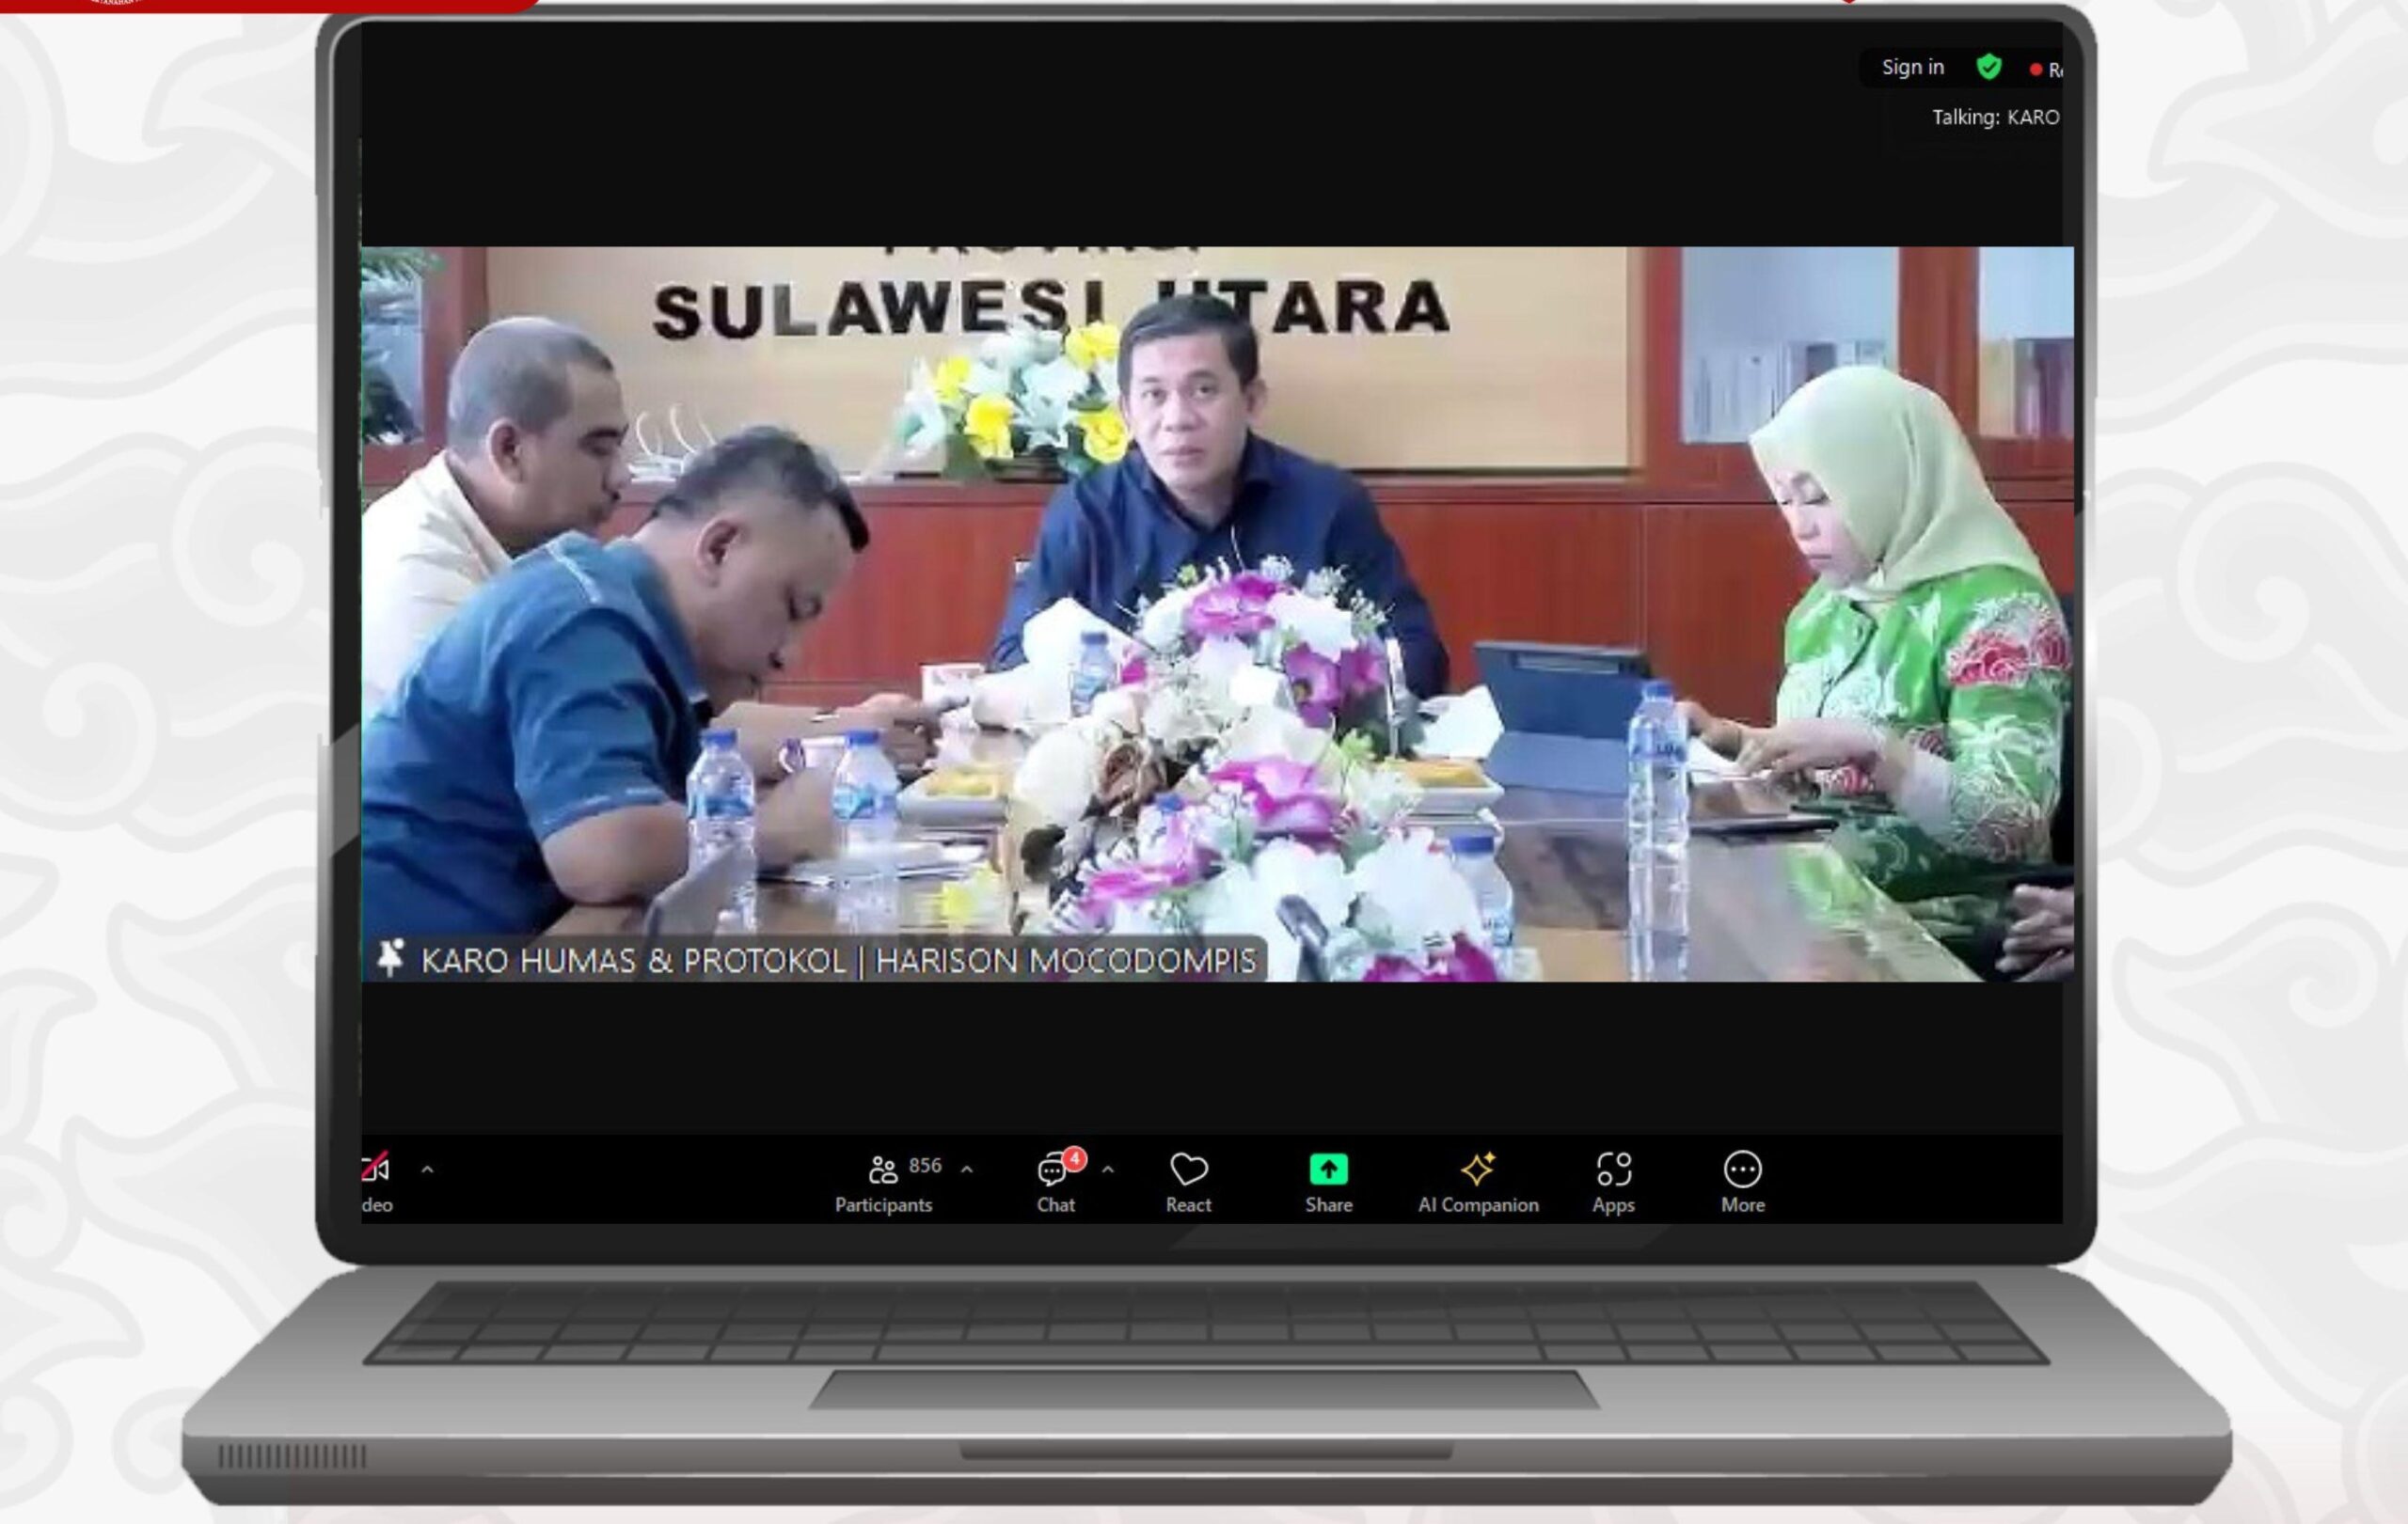Viewport: 2408px width, 1524px height.
Task: Click the green encryption shield icon
Action: coord(1988,67)
